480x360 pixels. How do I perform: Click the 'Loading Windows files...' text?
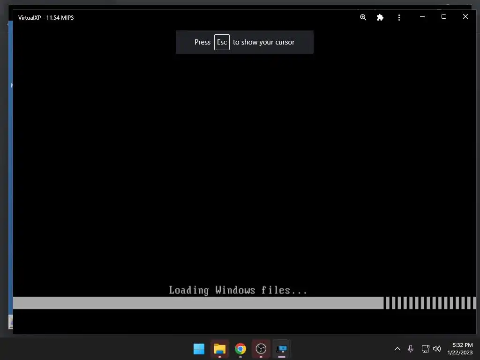click(238, 290)
